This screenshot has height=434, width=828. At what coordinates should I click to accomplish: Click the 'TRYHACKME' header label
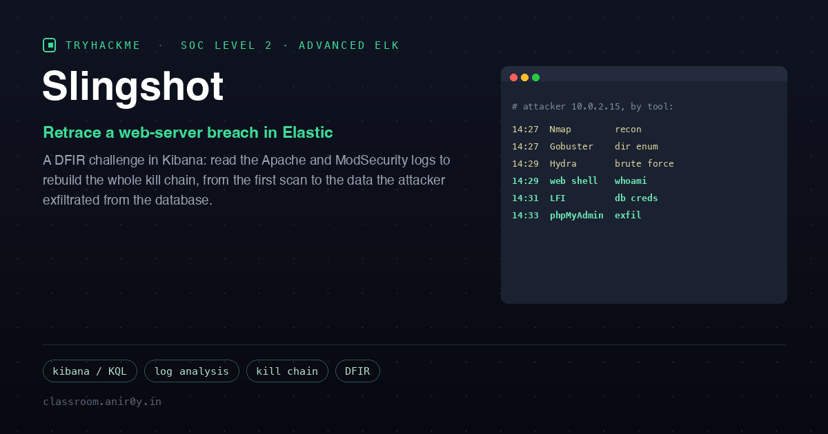point(103,45)
